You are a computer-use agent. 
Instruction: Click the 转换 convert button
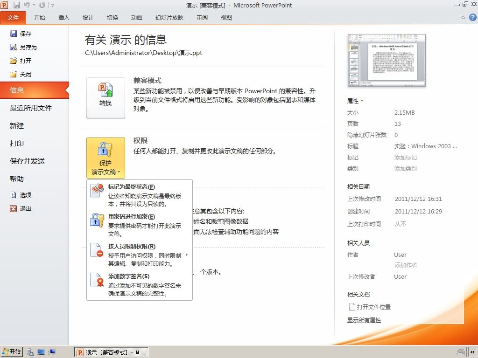pyautogui.click(x=105, y=98)
